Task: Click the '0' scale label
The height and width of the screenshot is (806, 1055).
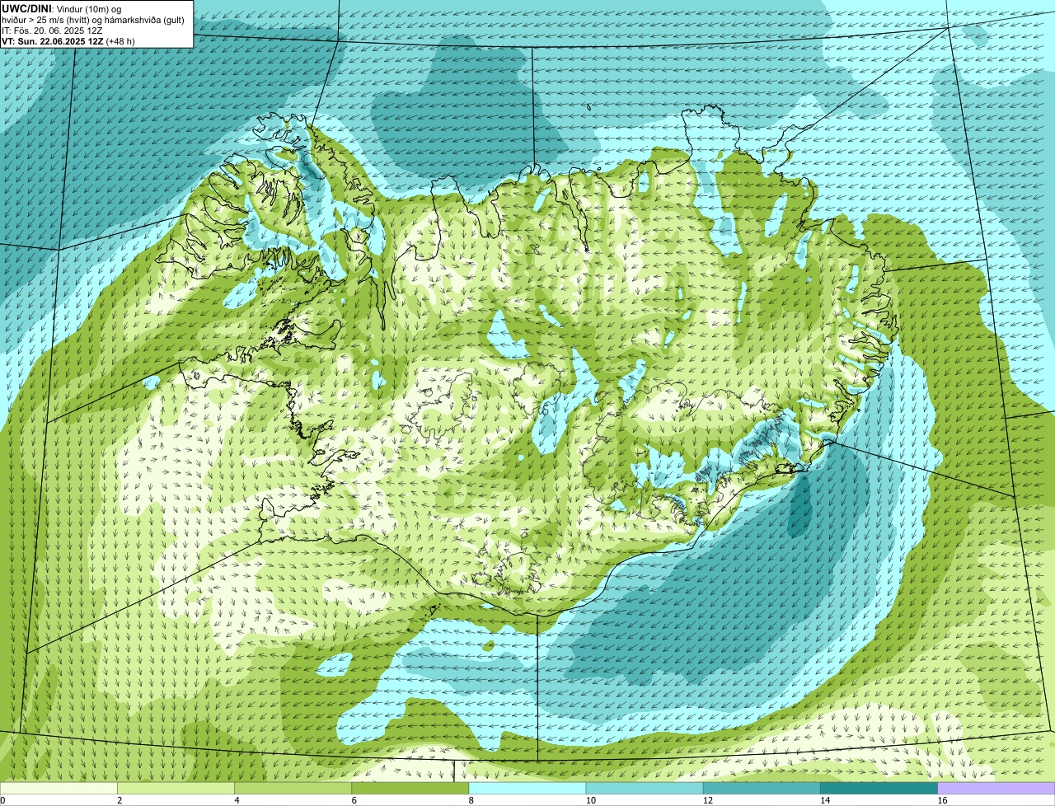Action: (2, 800)
